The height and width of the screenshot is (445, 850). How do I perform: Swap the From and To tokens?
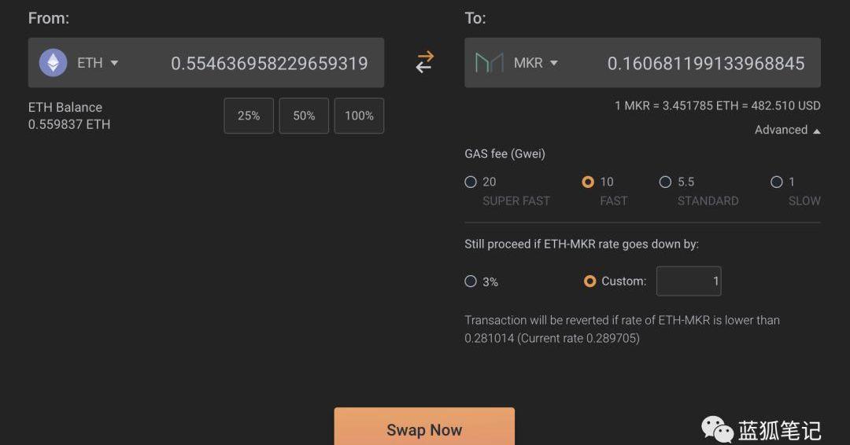click(424, 62)
